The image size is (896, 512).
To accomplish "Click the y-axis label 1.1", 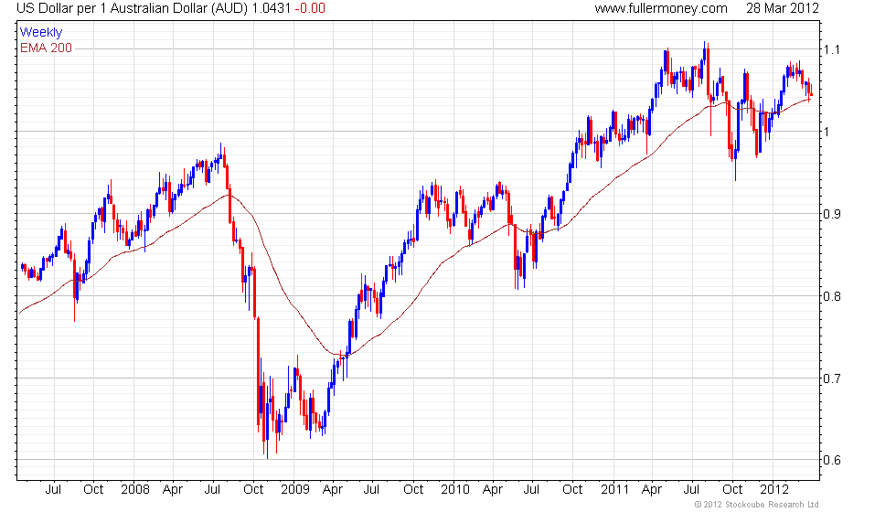I will tap(831, 49).
